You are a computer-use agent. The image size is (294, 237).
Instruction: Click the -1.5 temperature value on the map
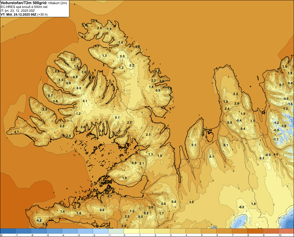click(290, 104)
